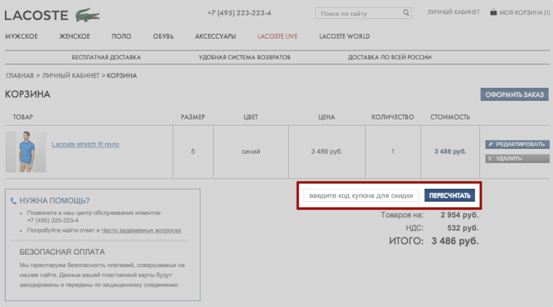Screen dimensions: 553x307
Task: Open the Мужское menu section
Action: pos(22,36)
